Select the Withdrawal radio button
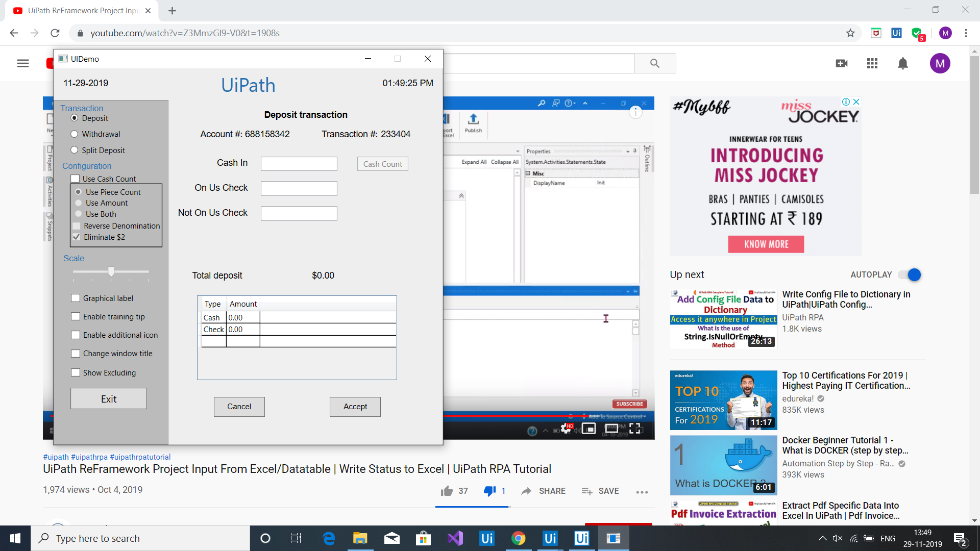This screenshot has width=980, height=551. click(75, 134)
